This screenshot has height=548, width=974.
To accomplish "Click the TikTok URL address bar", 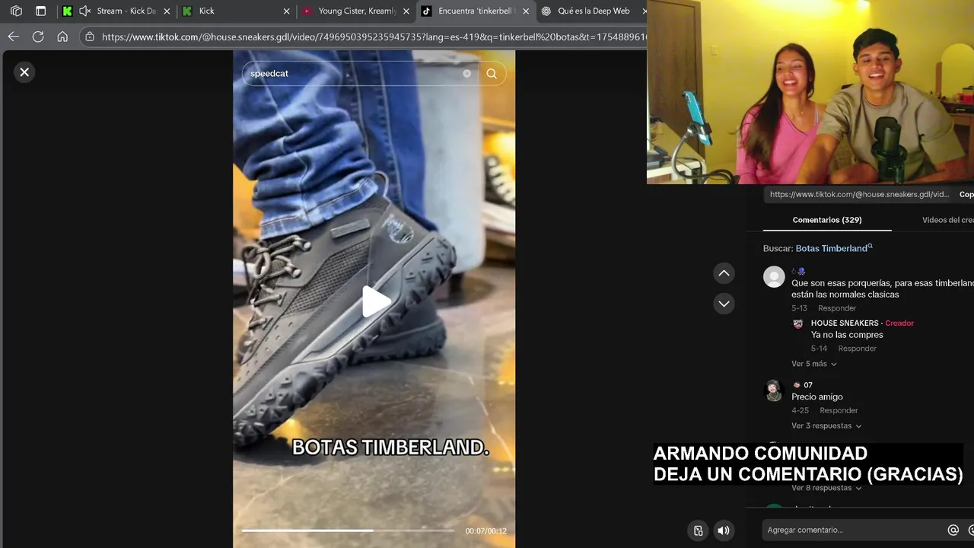I will point(373,37).
